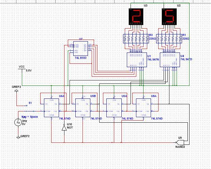
Task: Select the upper GREF2 ground arrow
Action: (x=16, y=91)
